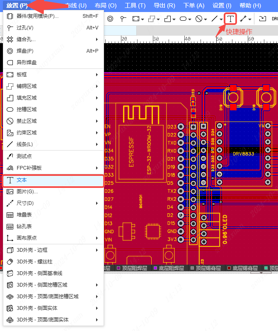Image resolution: width=278 pixels, height=331 pixels.
Task: Expand the 缝合孔 submenu
Action: [53, 39]
